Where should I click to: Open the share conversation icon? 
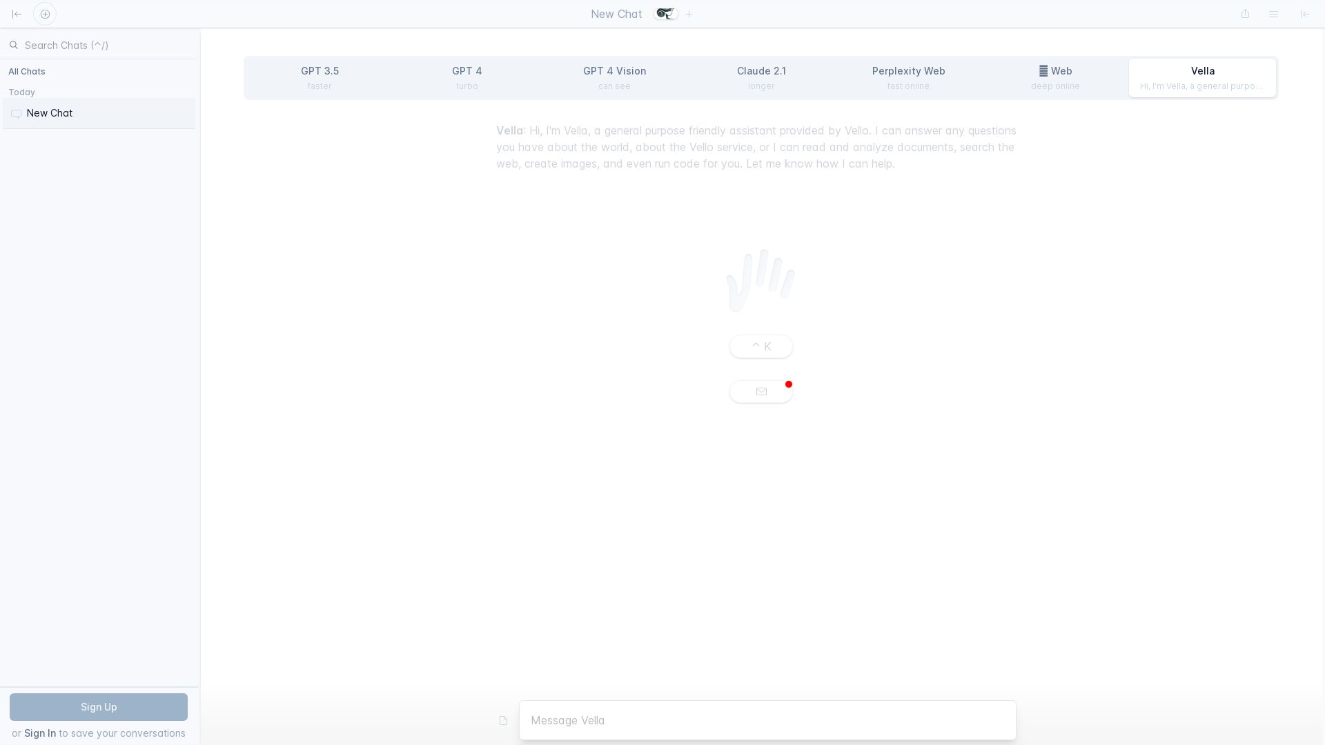[1245, 14]
